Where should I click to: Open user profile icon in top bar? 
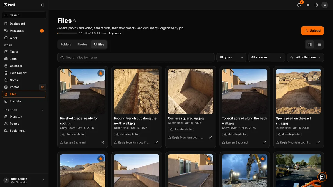[325, 5]
